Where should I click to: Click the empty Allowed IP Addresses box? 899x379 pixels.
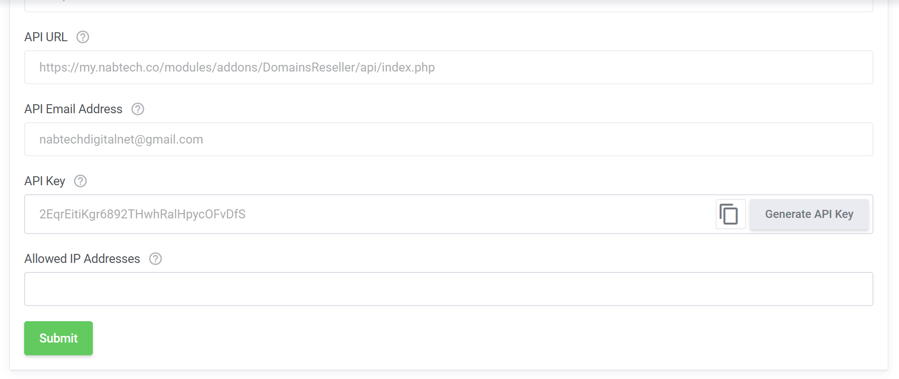[449, 289]
